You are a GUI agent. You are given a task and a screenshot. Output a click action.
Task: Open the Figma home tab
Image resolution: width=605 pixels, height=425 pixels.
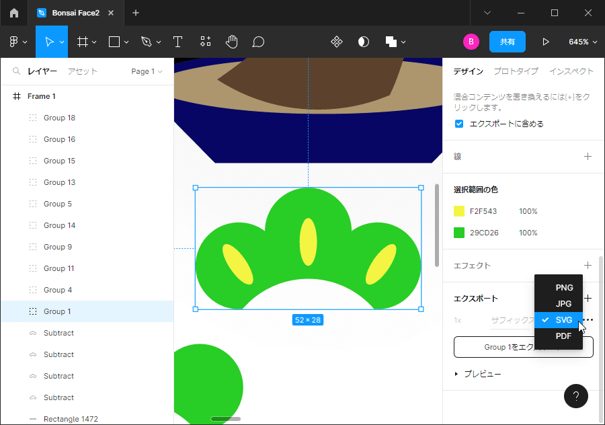14,13
